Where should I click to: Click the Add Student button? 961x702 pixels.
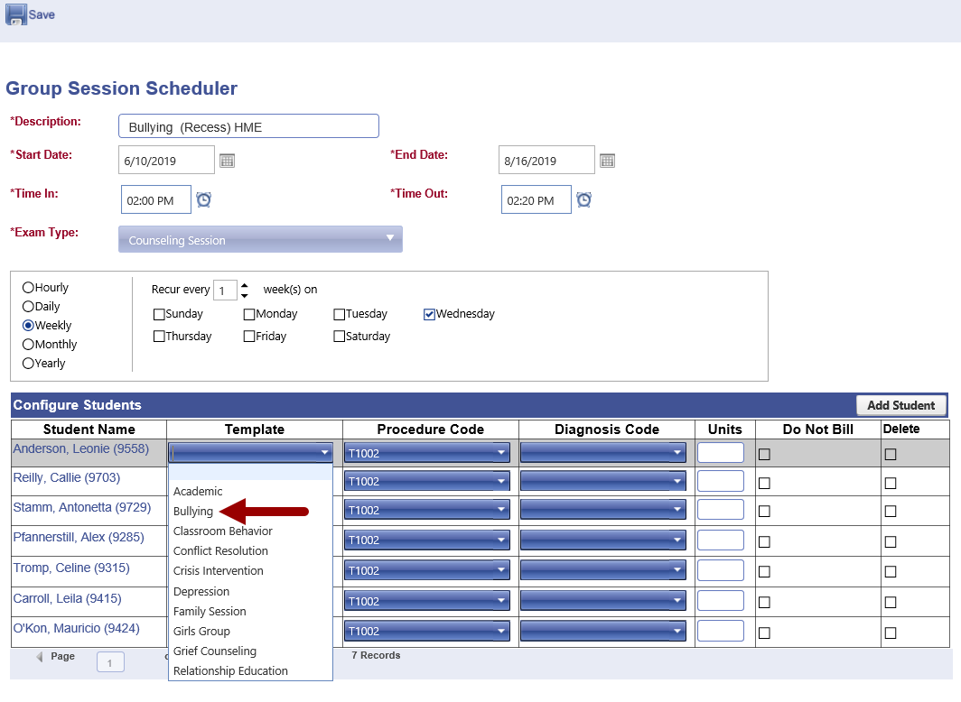900,405
